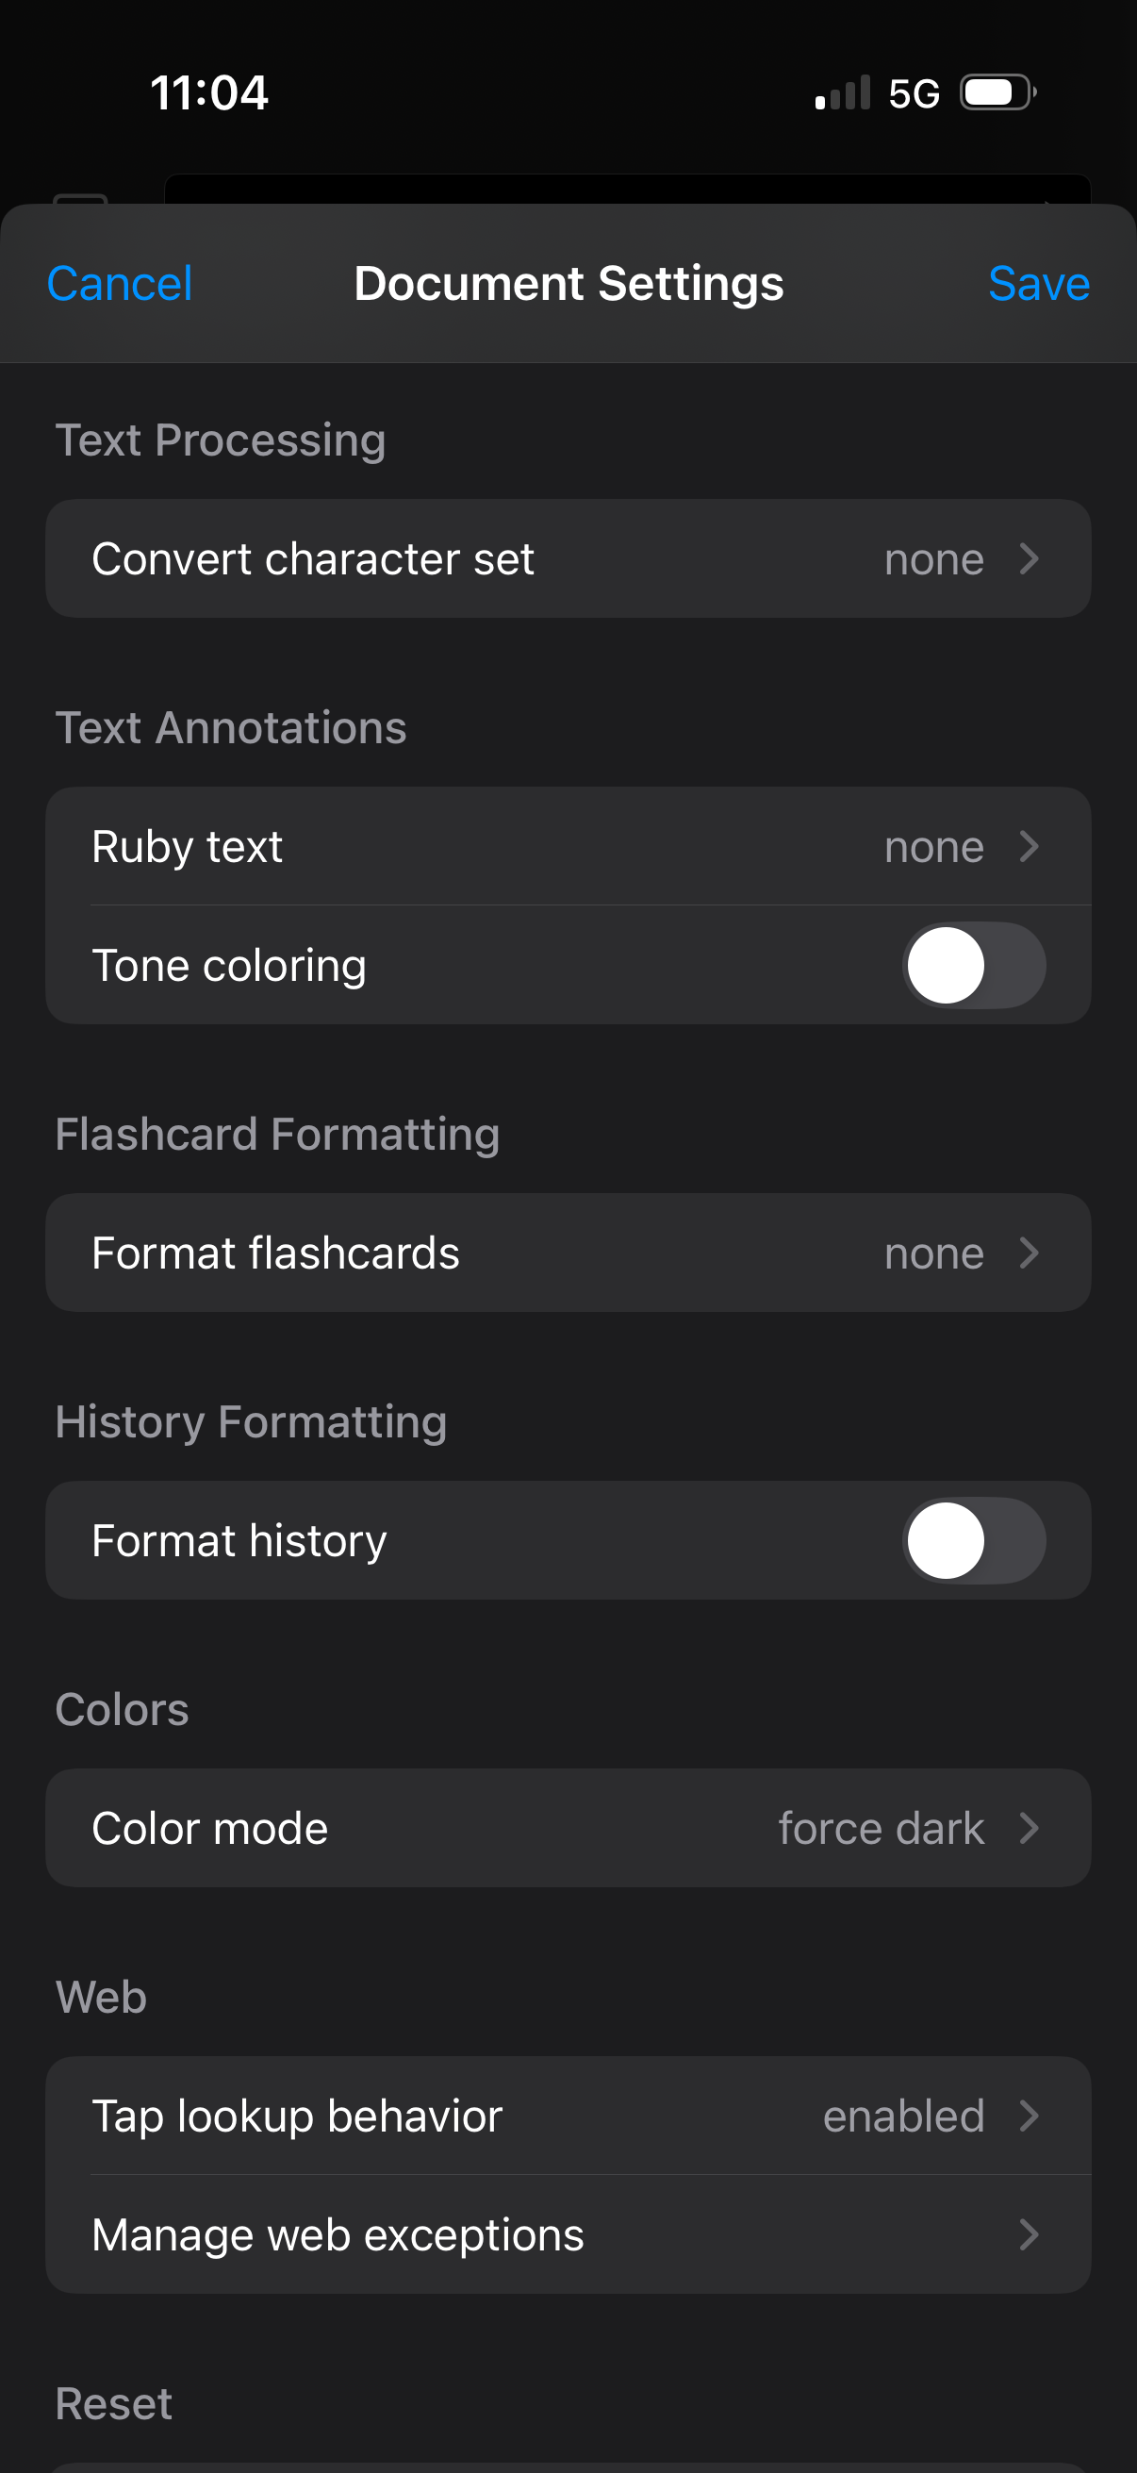The image size is (1137, 2473).
Task: Open Convert character set options
Action: pos(568,558)
